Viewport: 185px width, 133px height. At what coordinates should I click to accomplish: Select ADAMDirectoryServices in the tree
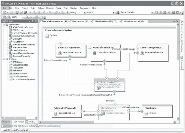(23, 27)
